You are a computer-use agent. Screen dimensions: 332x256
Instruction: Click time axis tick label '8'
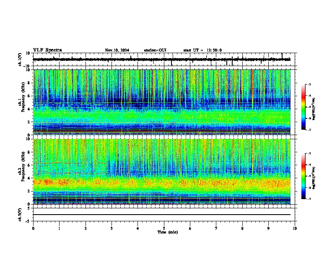click(x=242, y=228)
